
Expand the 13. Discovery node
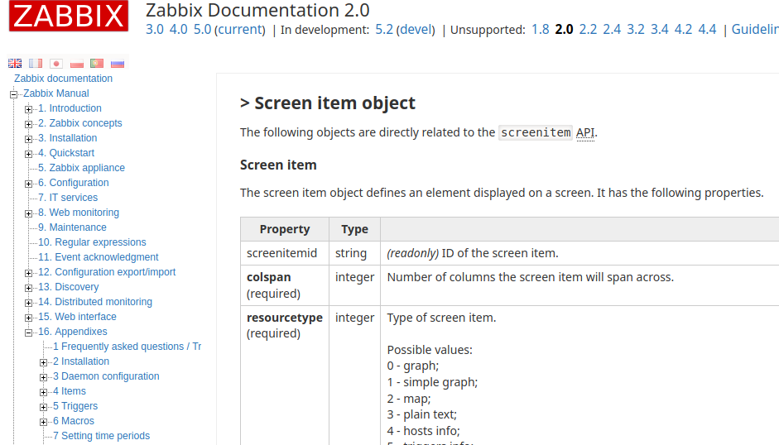[x=29, y=288]
